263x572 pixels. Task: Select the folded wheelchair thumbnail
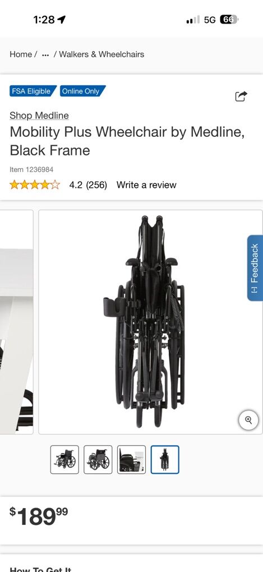pos(165,460)
